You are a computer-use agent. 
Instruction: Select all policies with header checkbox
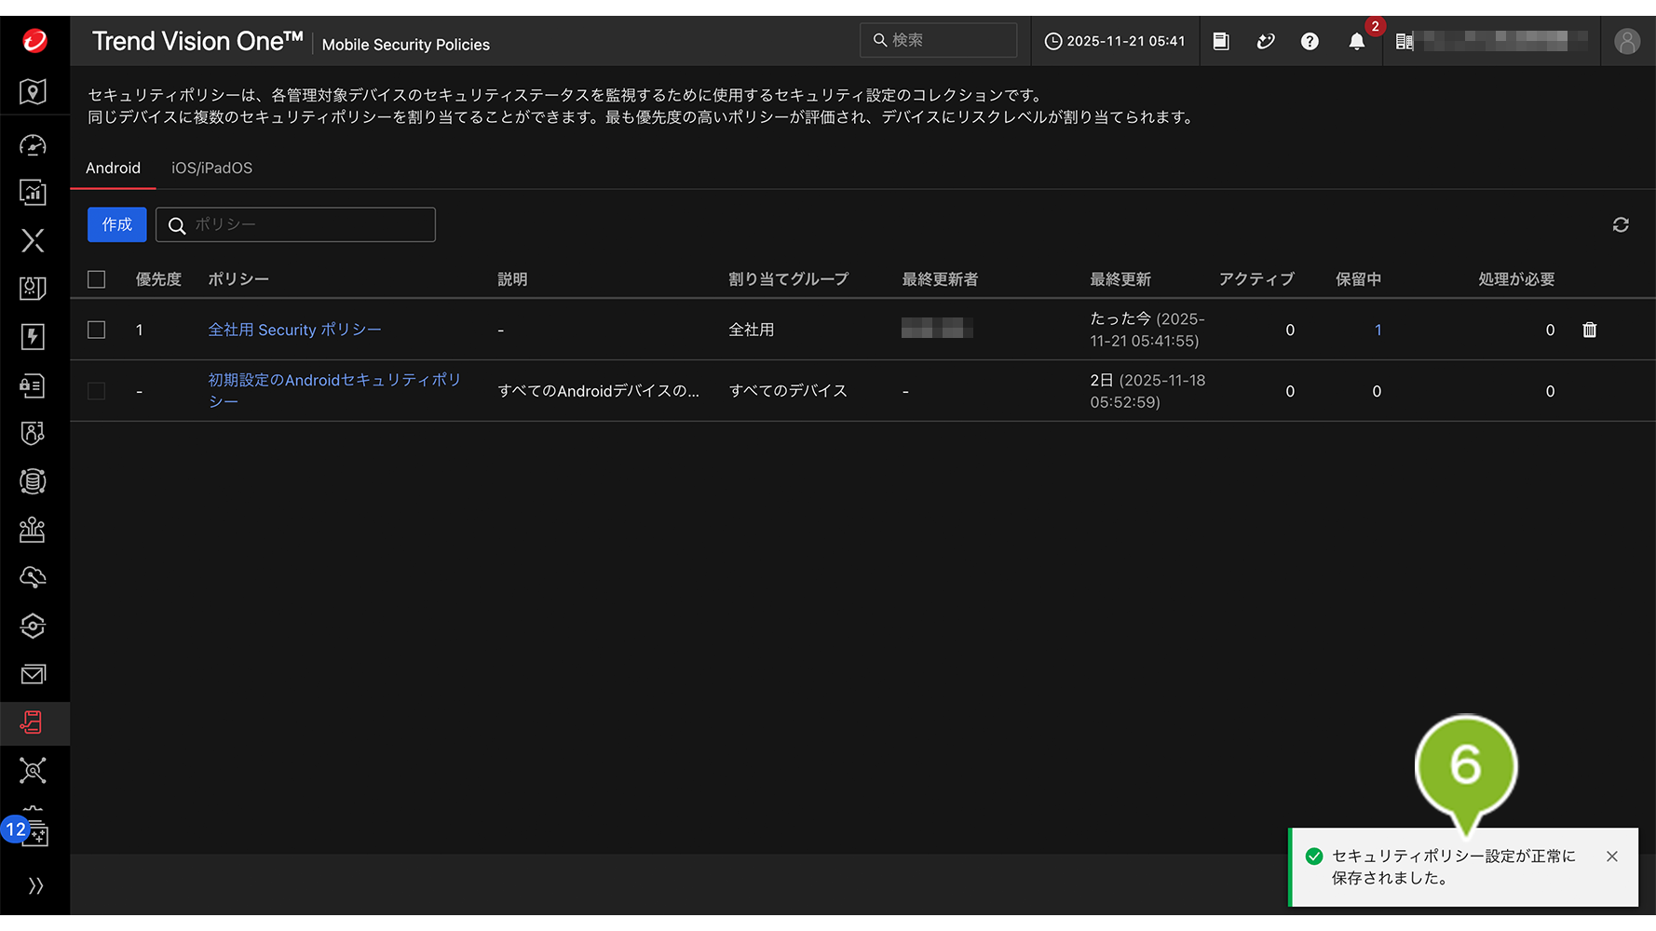point(97,279)
